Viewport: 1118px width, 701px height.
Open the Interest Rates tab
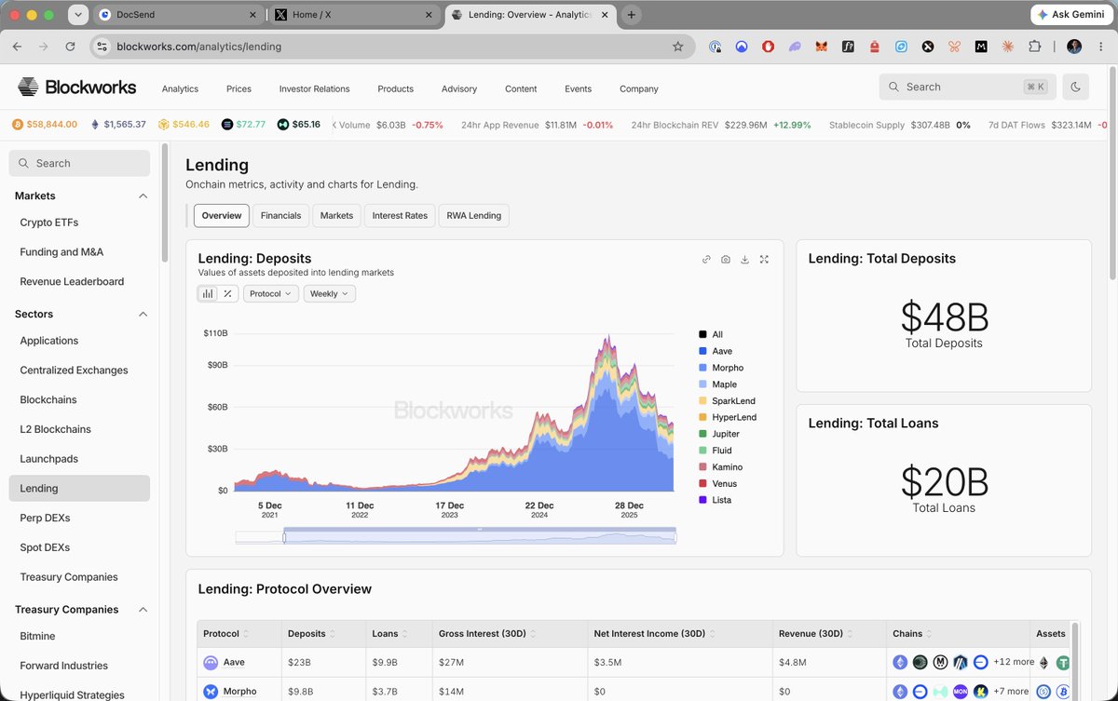point(400,215)
